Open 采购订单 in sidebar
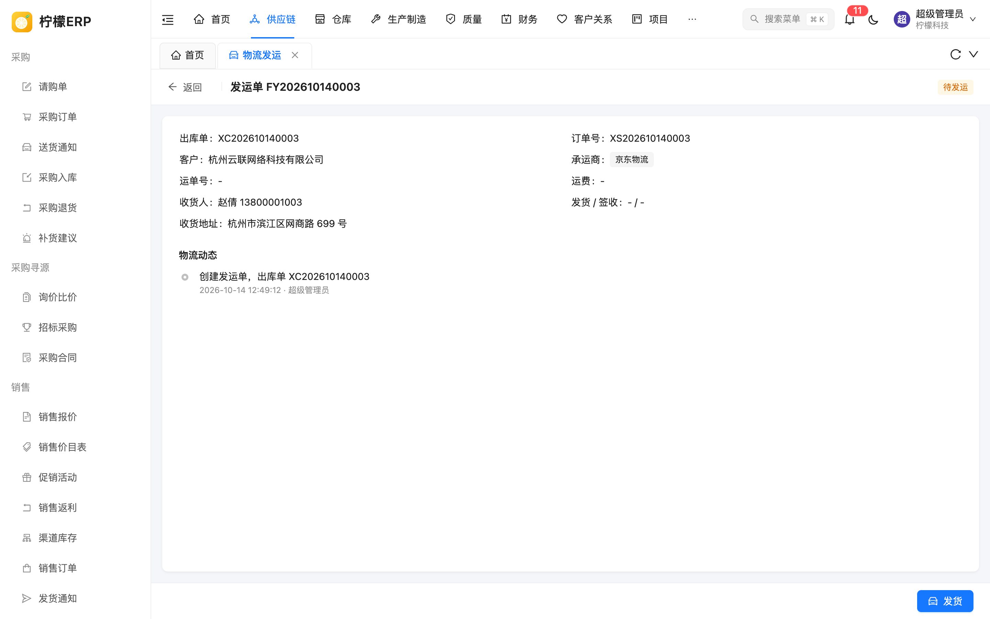 click(x=75, y=117)
